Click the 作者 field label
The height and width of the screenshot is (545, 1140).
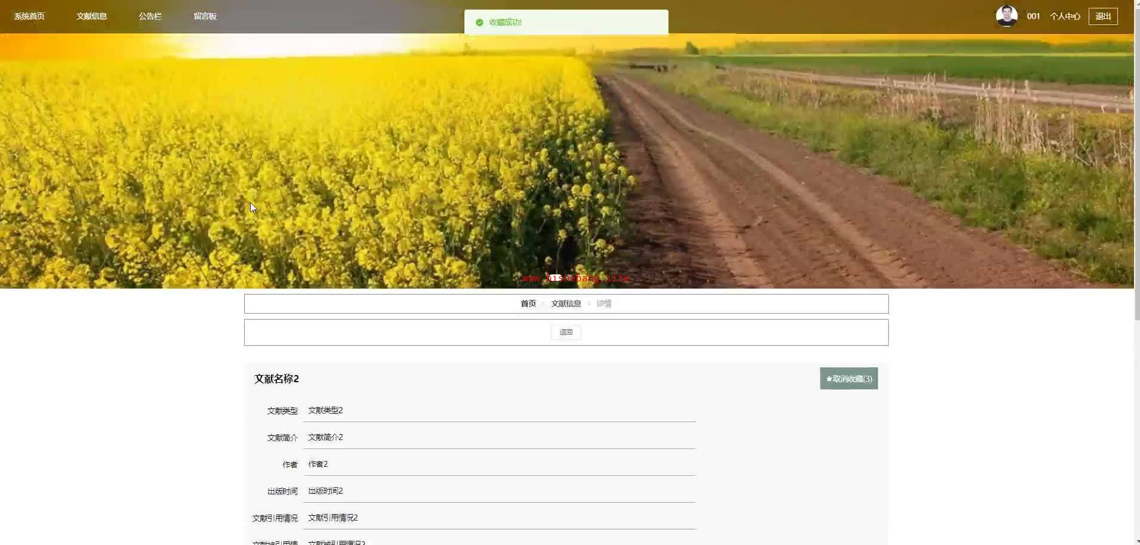290,465
